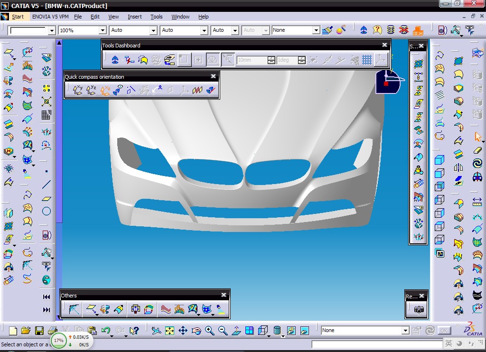The image size is (486, 352).
Task: Click the 10mm step stepper
Action: (271, 60)
